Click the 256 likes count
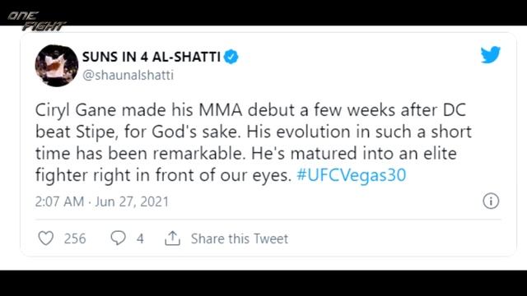Screen dimensions: 527x296 (75, 238)
